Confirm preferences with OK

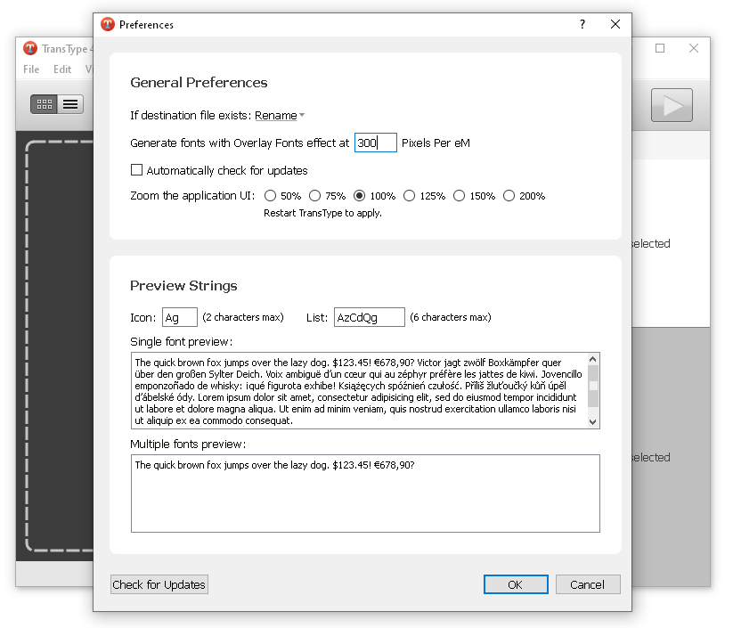[x=516, y=584]
